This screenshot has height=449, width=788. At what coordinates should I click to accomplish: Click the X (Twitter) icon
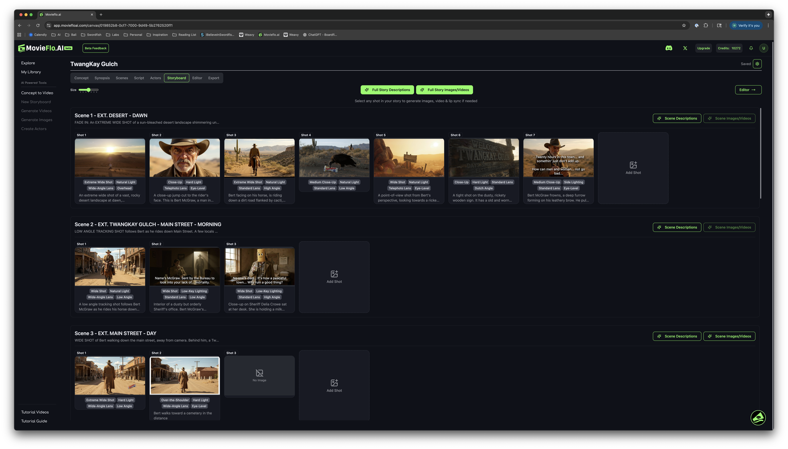click(685, 48)
